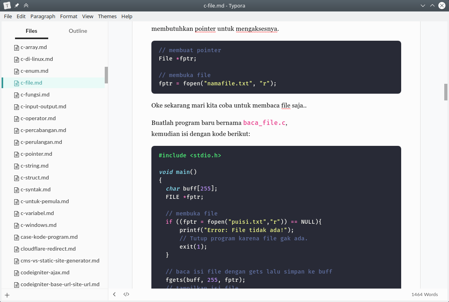The height and width of the screenshot is (302, 449).
Task: Click the word 'pointer' in the first paragraph
Action: pos(205,28)
